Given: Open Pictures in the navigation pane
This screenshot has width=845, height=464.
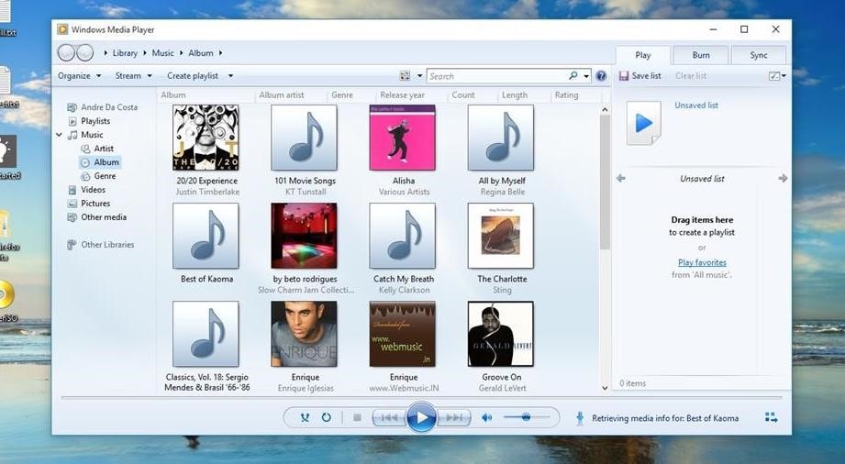Looking at the screenshot, I should pyautogui.click(x=89, y=204).
